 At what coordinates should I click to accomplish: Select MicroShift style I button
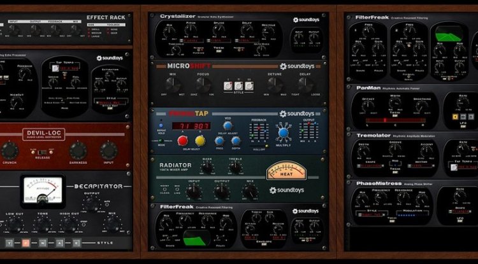point(228,86)
